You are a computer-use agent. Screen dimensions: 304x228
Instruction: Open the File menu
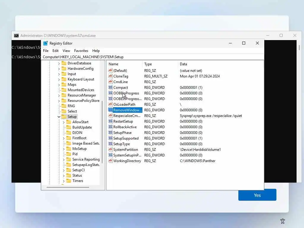coord(46,51)
